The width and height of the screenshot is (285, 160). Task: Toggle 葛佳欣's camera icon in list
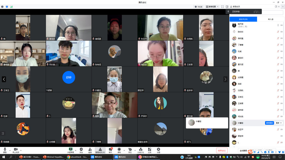point(282,58)
